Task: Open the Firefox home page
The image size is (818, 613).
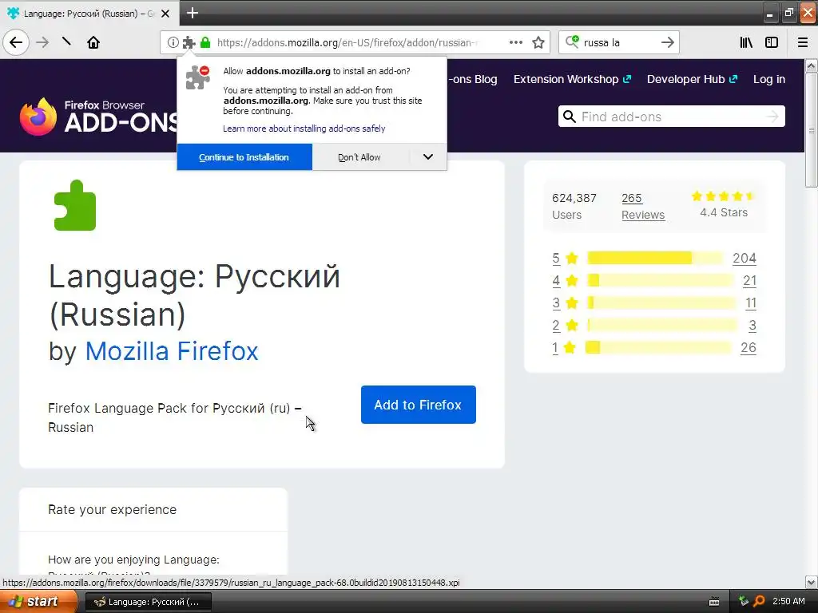Action: (x=93, y=42)
